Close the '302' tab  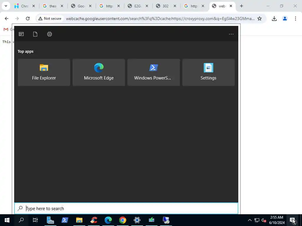[175, 6]
